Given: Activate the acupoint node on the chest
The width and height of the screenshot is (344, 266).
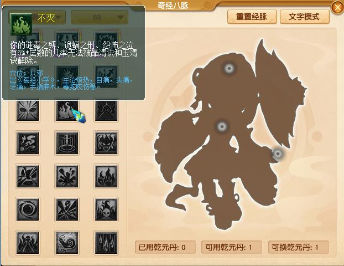Looking at the screenshot, I should pyautogui.click(x=222, y=126).
